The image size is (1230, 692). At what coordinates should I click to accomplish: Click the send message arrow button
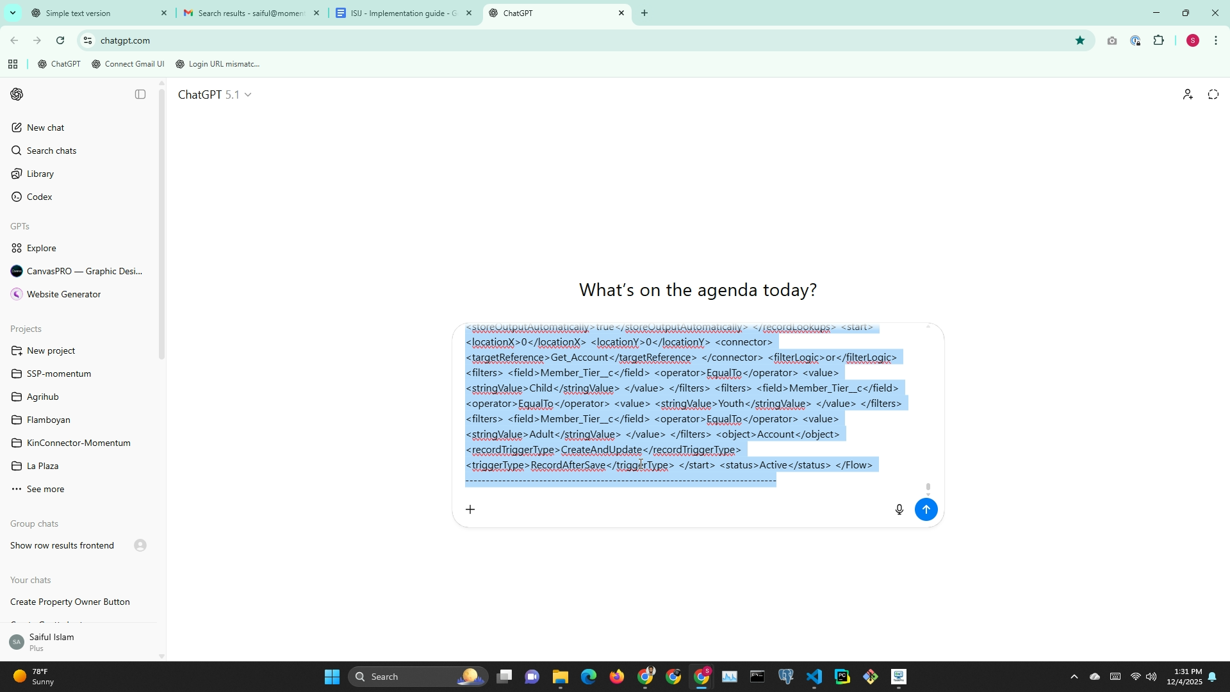926,509
